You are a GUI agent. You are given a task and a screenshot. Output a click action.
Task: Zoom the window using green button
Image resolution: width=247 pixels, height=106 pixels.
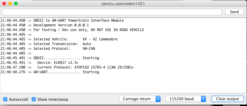[16, 4]
